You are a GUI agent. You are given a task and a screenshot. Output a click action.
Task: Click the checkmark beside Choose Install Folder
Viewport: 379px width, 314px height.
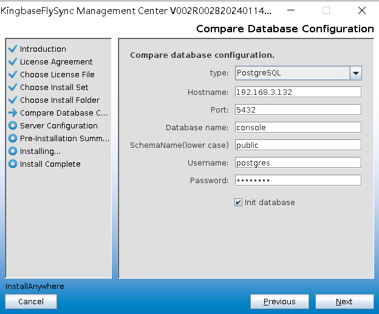pyautogui.click(x=12, y=100)
